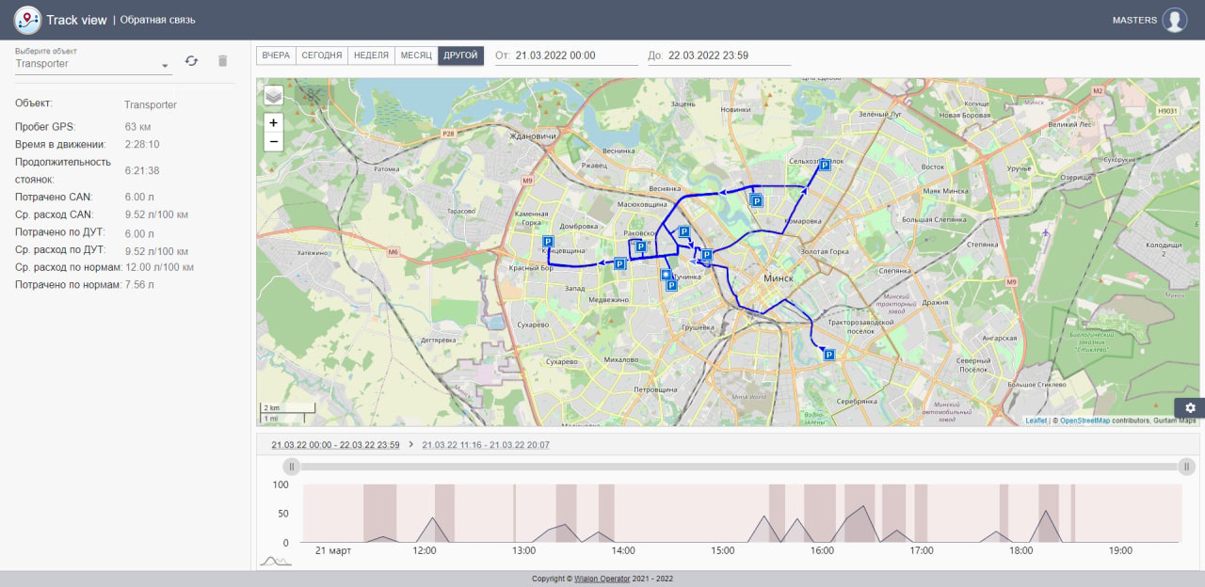Delete the selected Transporter track
The height and width of the screenshot is (587, 1205).
[222, 61]
